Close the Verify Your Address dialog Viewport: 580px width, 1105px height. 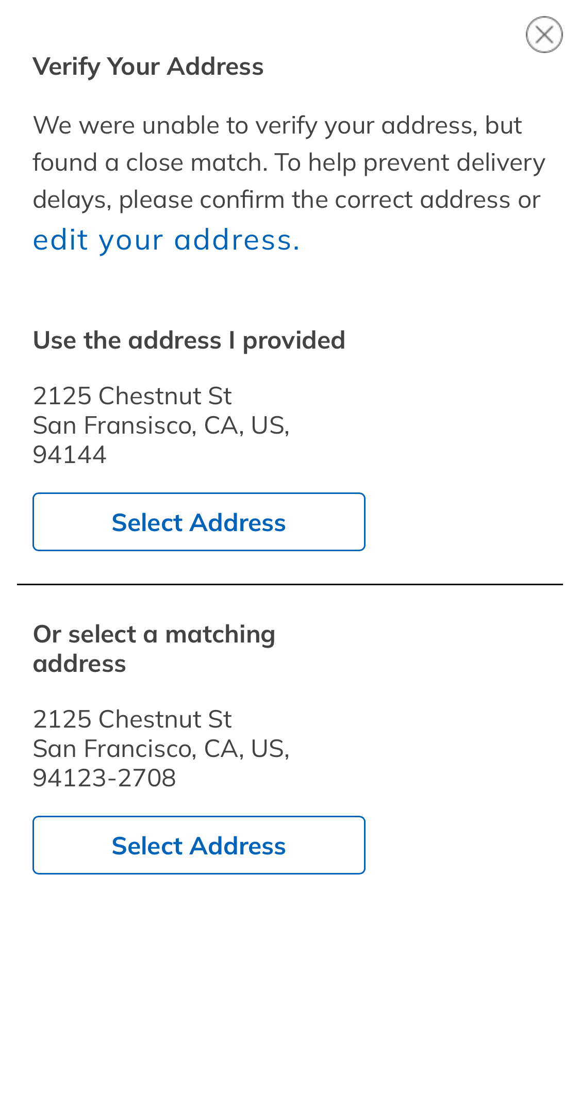pyautogui.click(x=544, y=35)
